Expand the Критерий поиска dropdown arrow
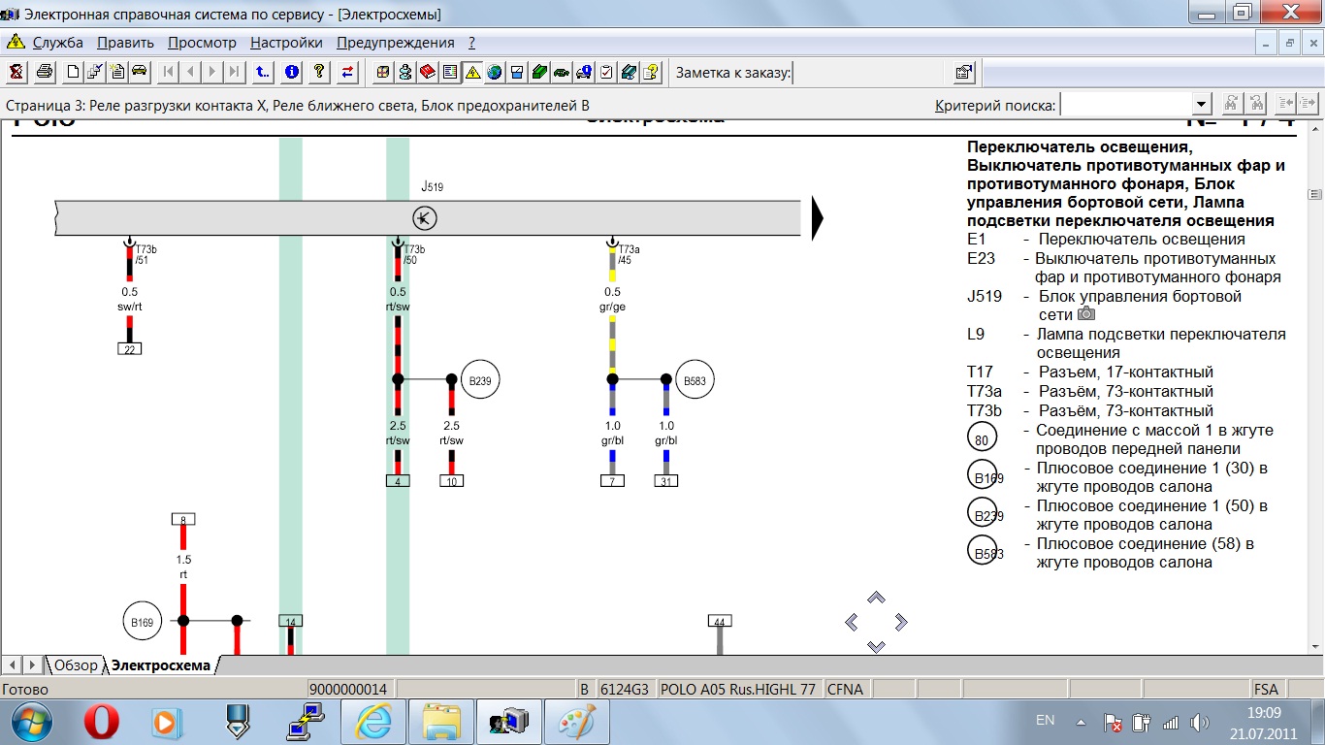1325x745 pixels. 1202,104
